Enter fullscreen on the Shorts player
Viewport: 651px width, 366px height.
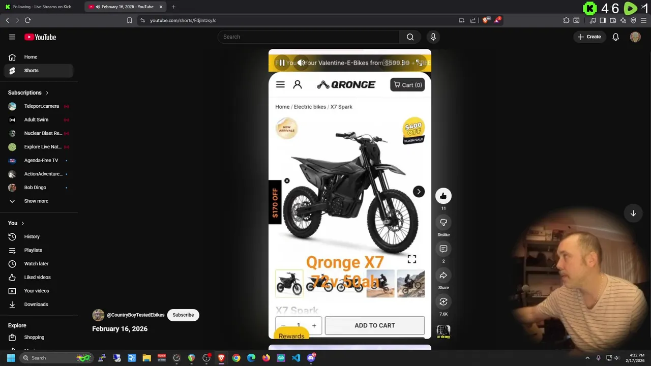coord(419,63)
